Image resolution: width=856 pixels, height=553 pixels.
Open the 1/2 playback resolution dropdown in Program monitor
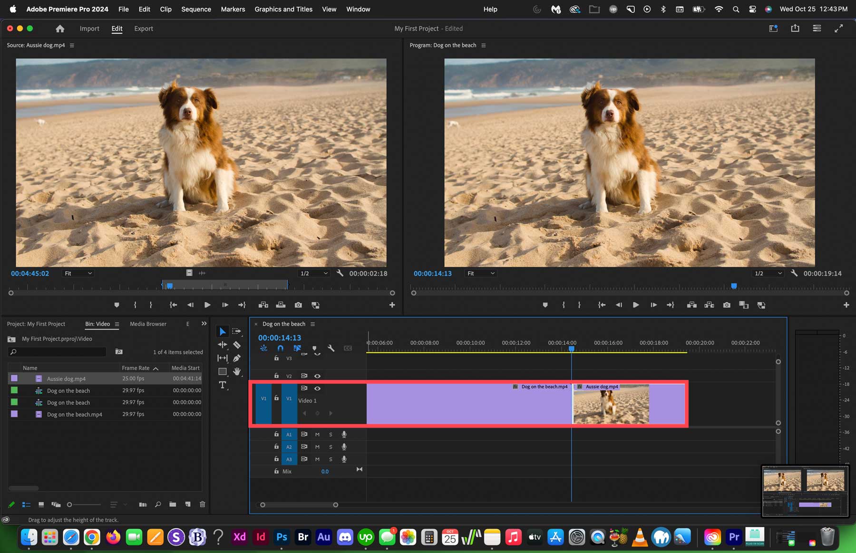pos(767,273)
